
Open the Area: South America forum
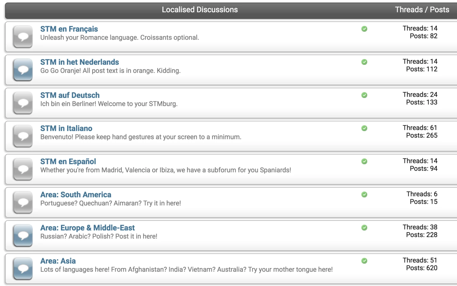[76, 194]
